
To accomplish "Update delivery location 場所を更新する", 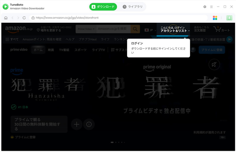I will click(x=54, y=29).
